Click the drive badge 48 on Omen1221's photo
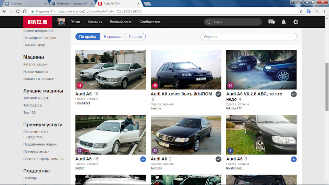This screenshot has height=185, width=329. [80, 85]
